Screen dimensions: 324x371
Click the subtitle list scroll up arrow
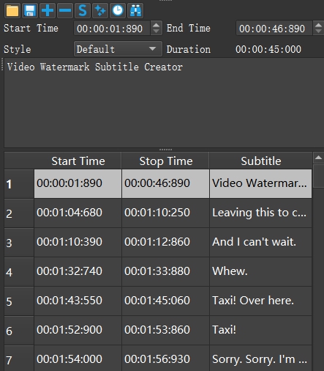coord(318,158)
